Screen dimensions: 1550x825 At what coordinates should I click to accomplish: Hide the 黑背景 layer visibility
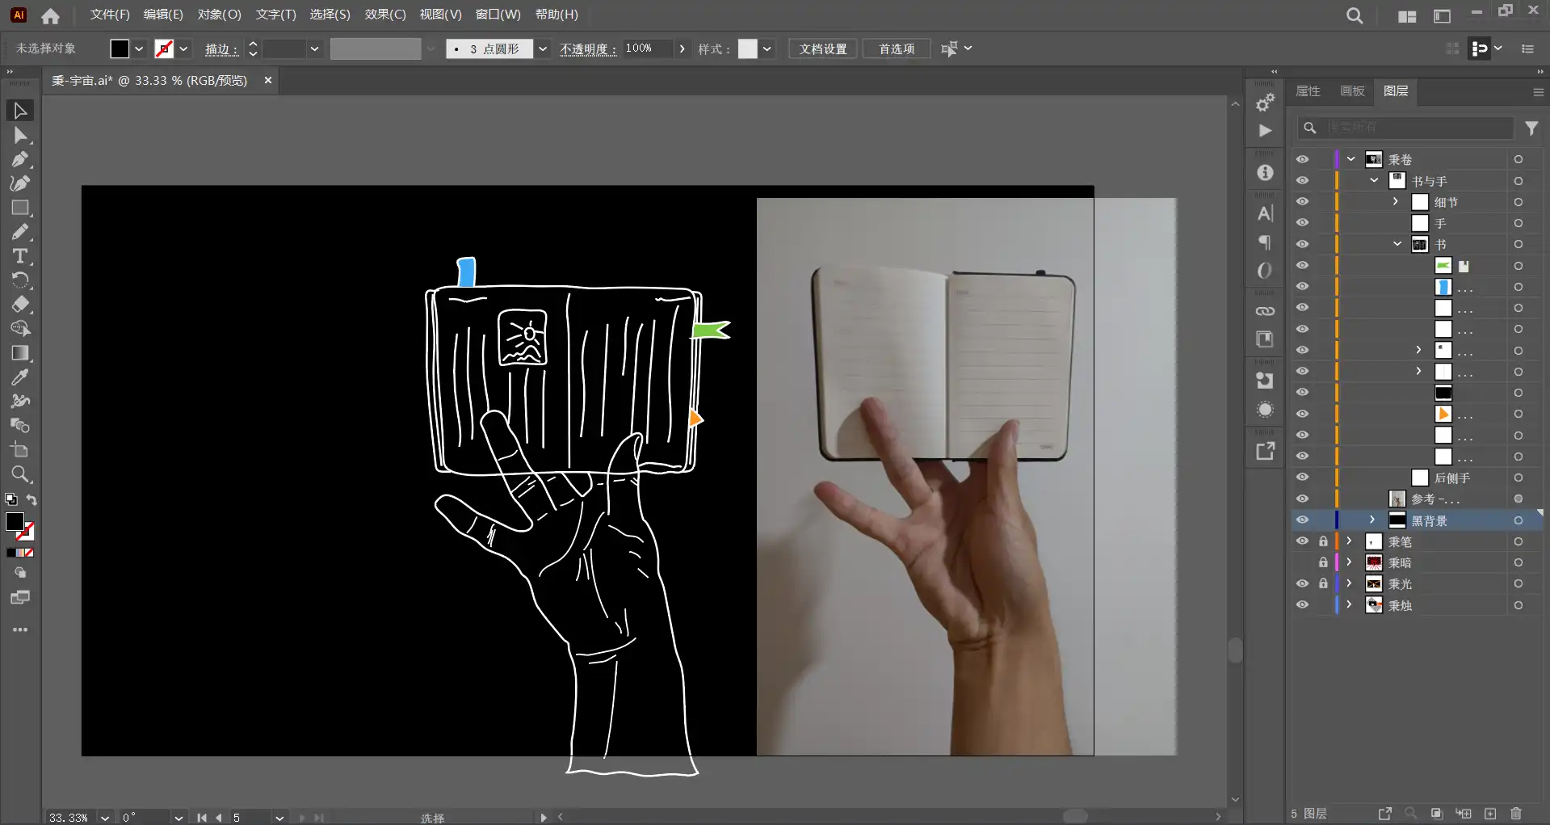tap(1302, 520)
